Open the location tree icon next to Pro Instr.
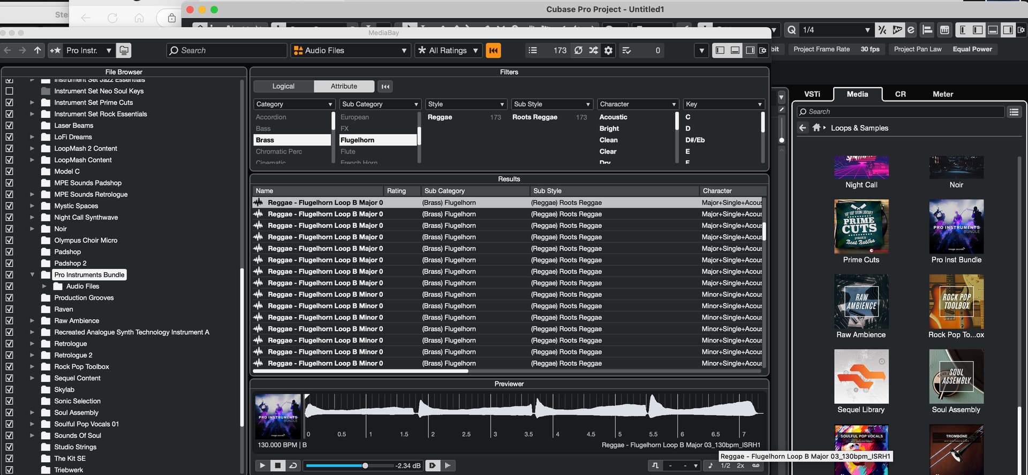The height and width of the screenshot is (475, 1028). [124, 50]
